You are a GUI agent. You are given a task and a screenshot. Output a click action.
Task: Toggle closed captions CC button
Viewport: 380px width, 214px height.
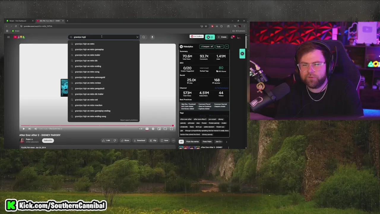[x=147, y=129]
